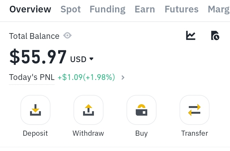230x151 pixels.
Task: Select the Overview tab
Action: click(x=30, y=10)
